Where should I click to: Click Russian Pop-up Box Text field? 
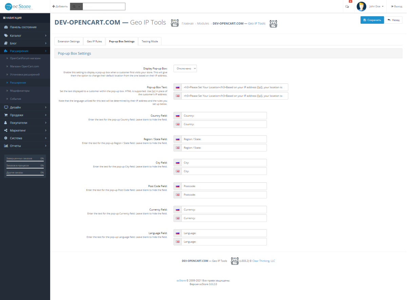pyautogui.click(x=235, y=87)
